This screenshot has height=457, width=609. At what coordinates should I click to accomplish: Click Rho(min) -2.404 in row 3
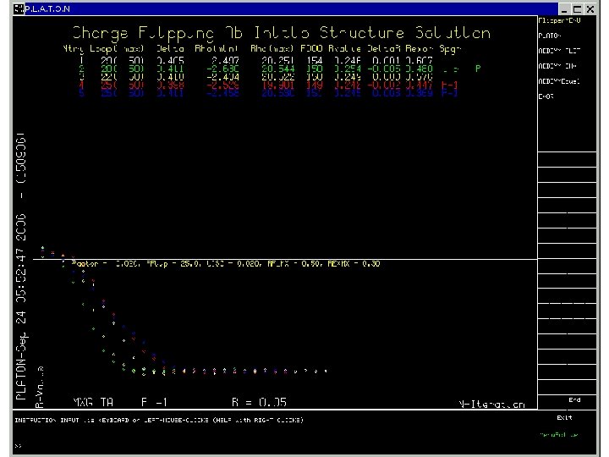point(223,77)
